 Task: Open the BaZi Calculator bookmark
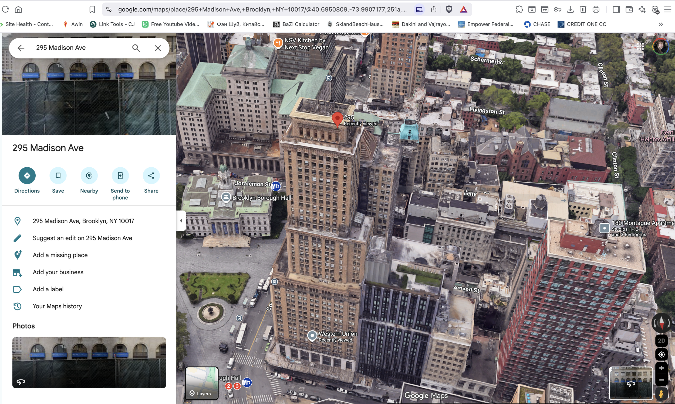click(296, 24)
